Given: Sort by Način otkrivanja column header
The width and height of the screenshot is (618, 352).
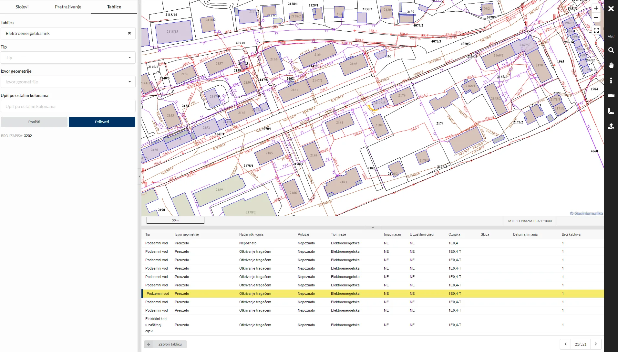Looking at the screenshot, I should click(x=251, y=234).
